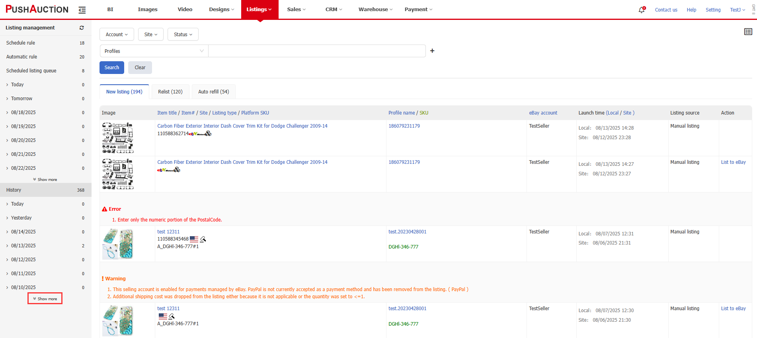Open the column list view settings icon
757x338 pixels.
pos(748,32)
